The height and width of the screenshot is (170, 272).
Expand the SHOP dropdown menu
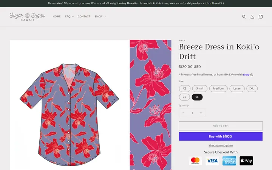point(100,17)
